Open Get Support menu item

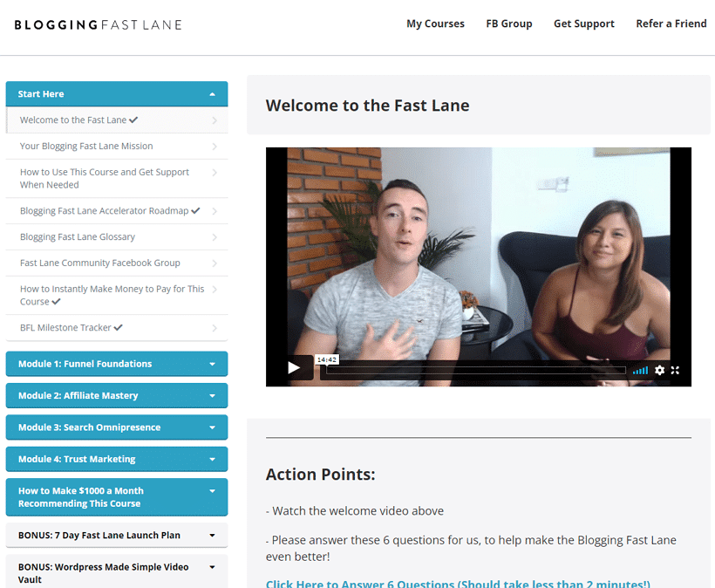(x=584, y=24)
